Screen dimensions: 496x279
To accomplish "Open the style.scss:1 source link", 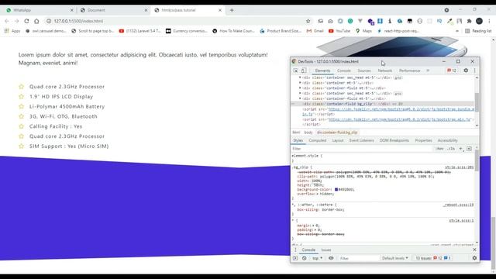I will tap(462, 220).
